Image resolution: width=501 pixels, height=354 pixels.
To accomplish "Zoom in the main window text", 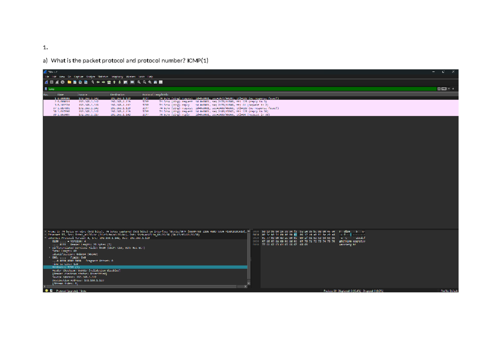I will click(139, 82).
